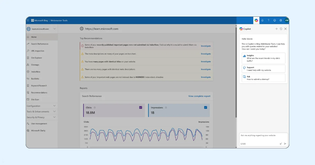The image size is (315, 165).
Task: Click the Search Performance sidebar icon
Action: [x=28, y=44]
